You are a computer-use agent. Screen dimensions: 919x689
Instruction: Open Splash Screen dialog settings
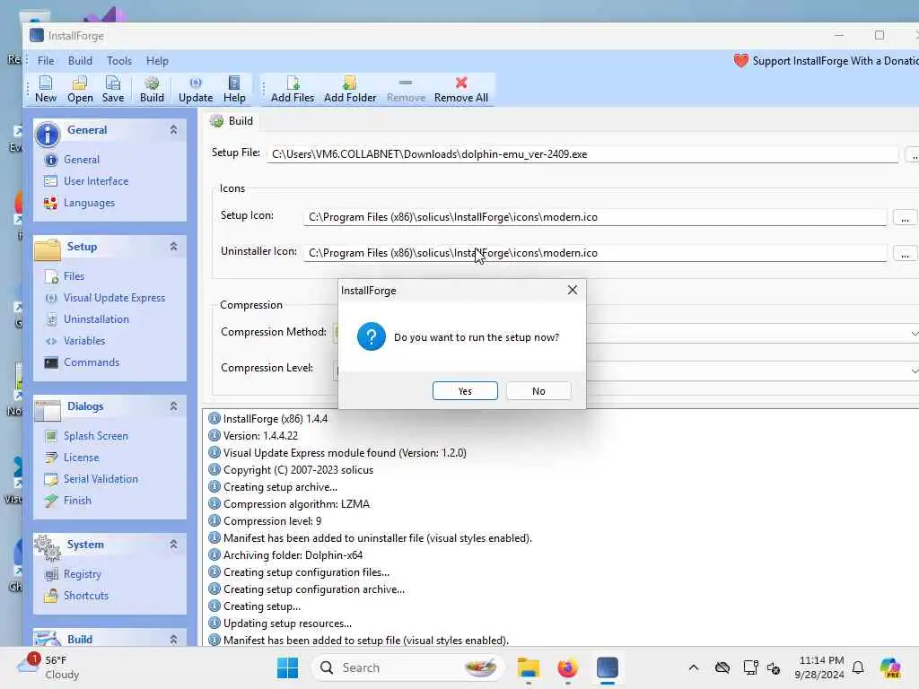tap(95, 436)
